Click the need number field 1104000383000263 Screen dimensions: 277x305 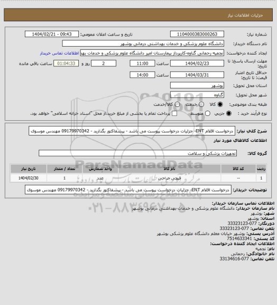(197, 34)
